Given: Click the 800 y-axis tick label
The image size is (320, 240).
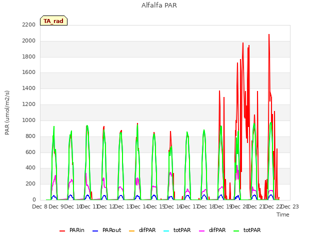Looking at the screenshot, I should (x=30, y=136).
